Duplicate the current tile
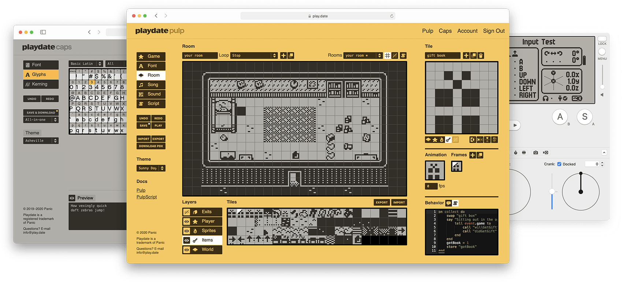This screenshot has height=282, width=623. 474,56
